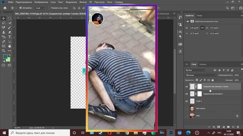Open the Character panel icon
This screenshot has height=136, width=243.
(180, 32)
